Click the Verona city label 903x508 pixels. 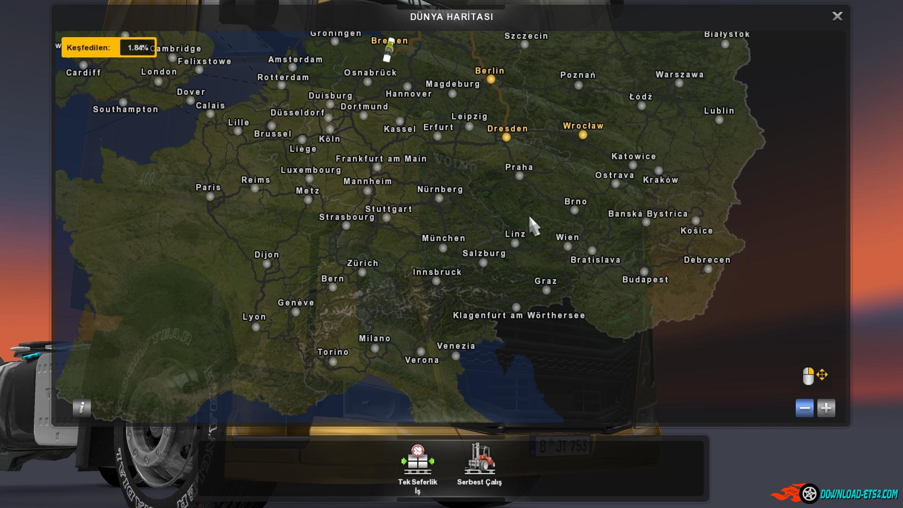[x=422, y=360]
